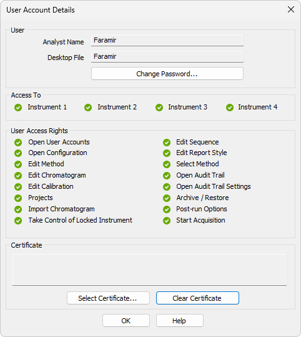
Task: Disable the Edit Method access right
Action: tap(18, 164)
